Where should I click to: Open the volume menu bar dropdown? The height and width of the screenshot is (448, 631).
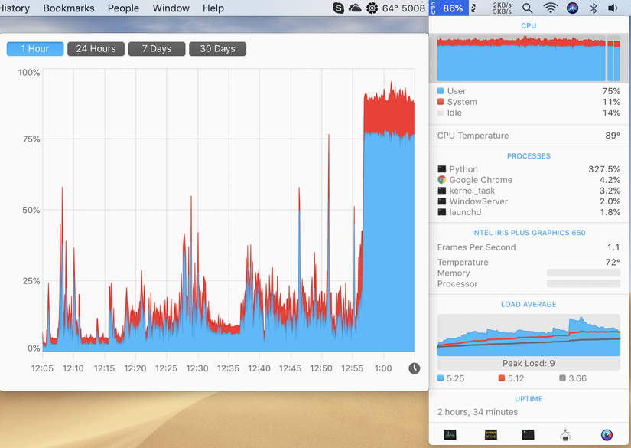click(613, 8)
